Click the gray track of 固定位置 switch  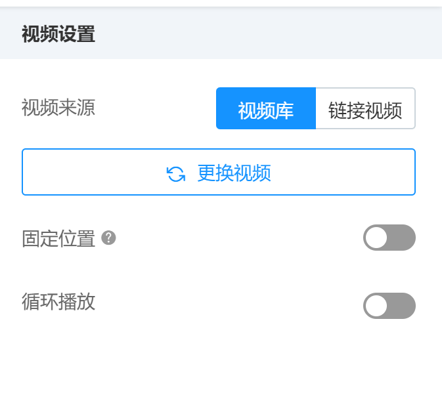pos(401,238)
